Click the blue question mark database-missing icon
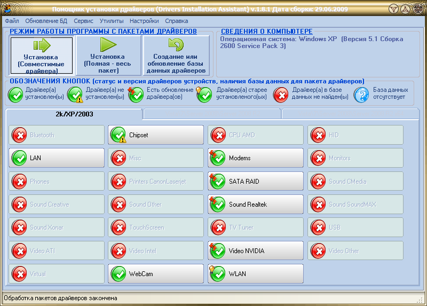427x306 pixels. coord(361,95)
